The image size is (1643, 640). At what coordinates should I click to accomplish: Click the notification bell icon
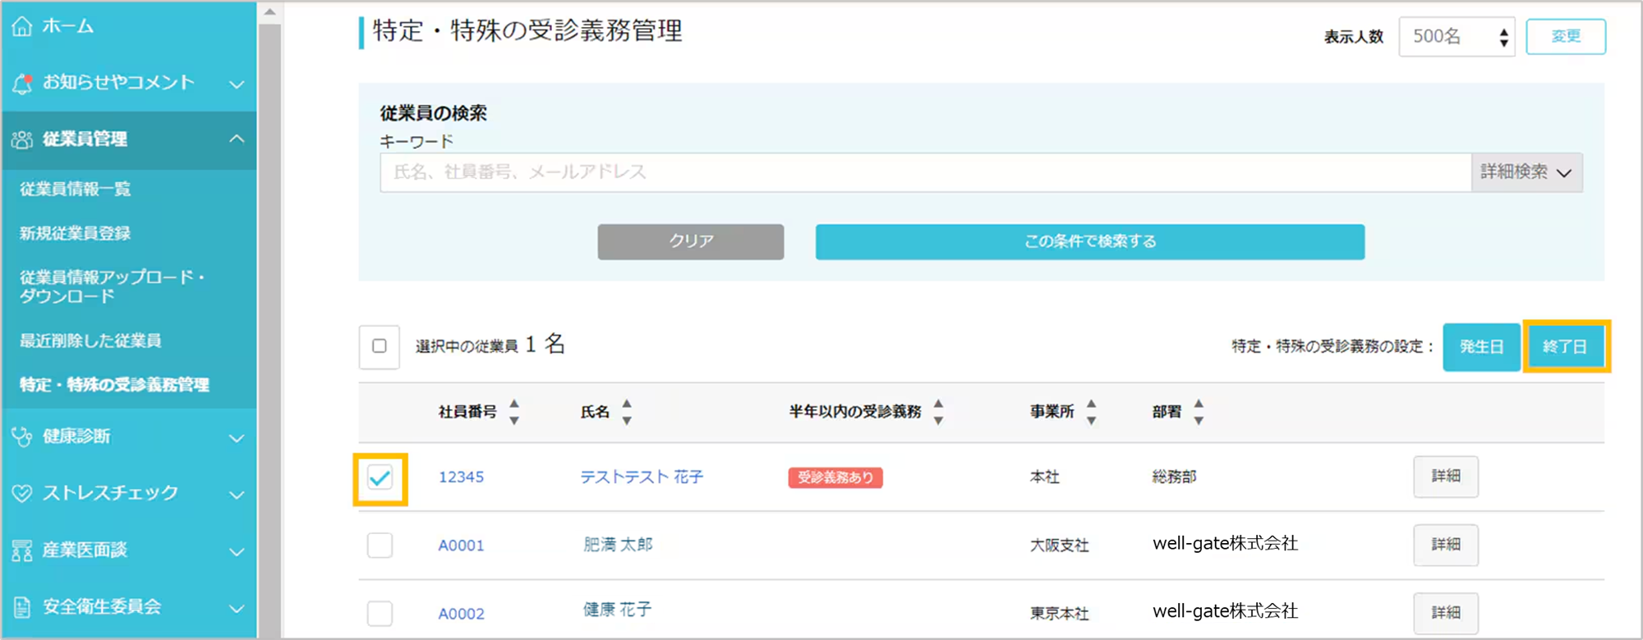pyautogui.click(x=22, y=83)
